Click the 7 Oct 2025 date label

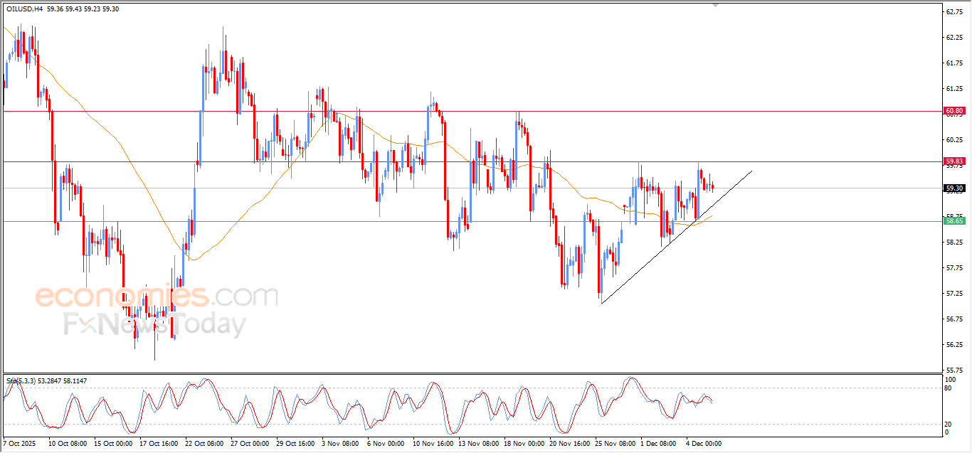(x=19, y=443)
